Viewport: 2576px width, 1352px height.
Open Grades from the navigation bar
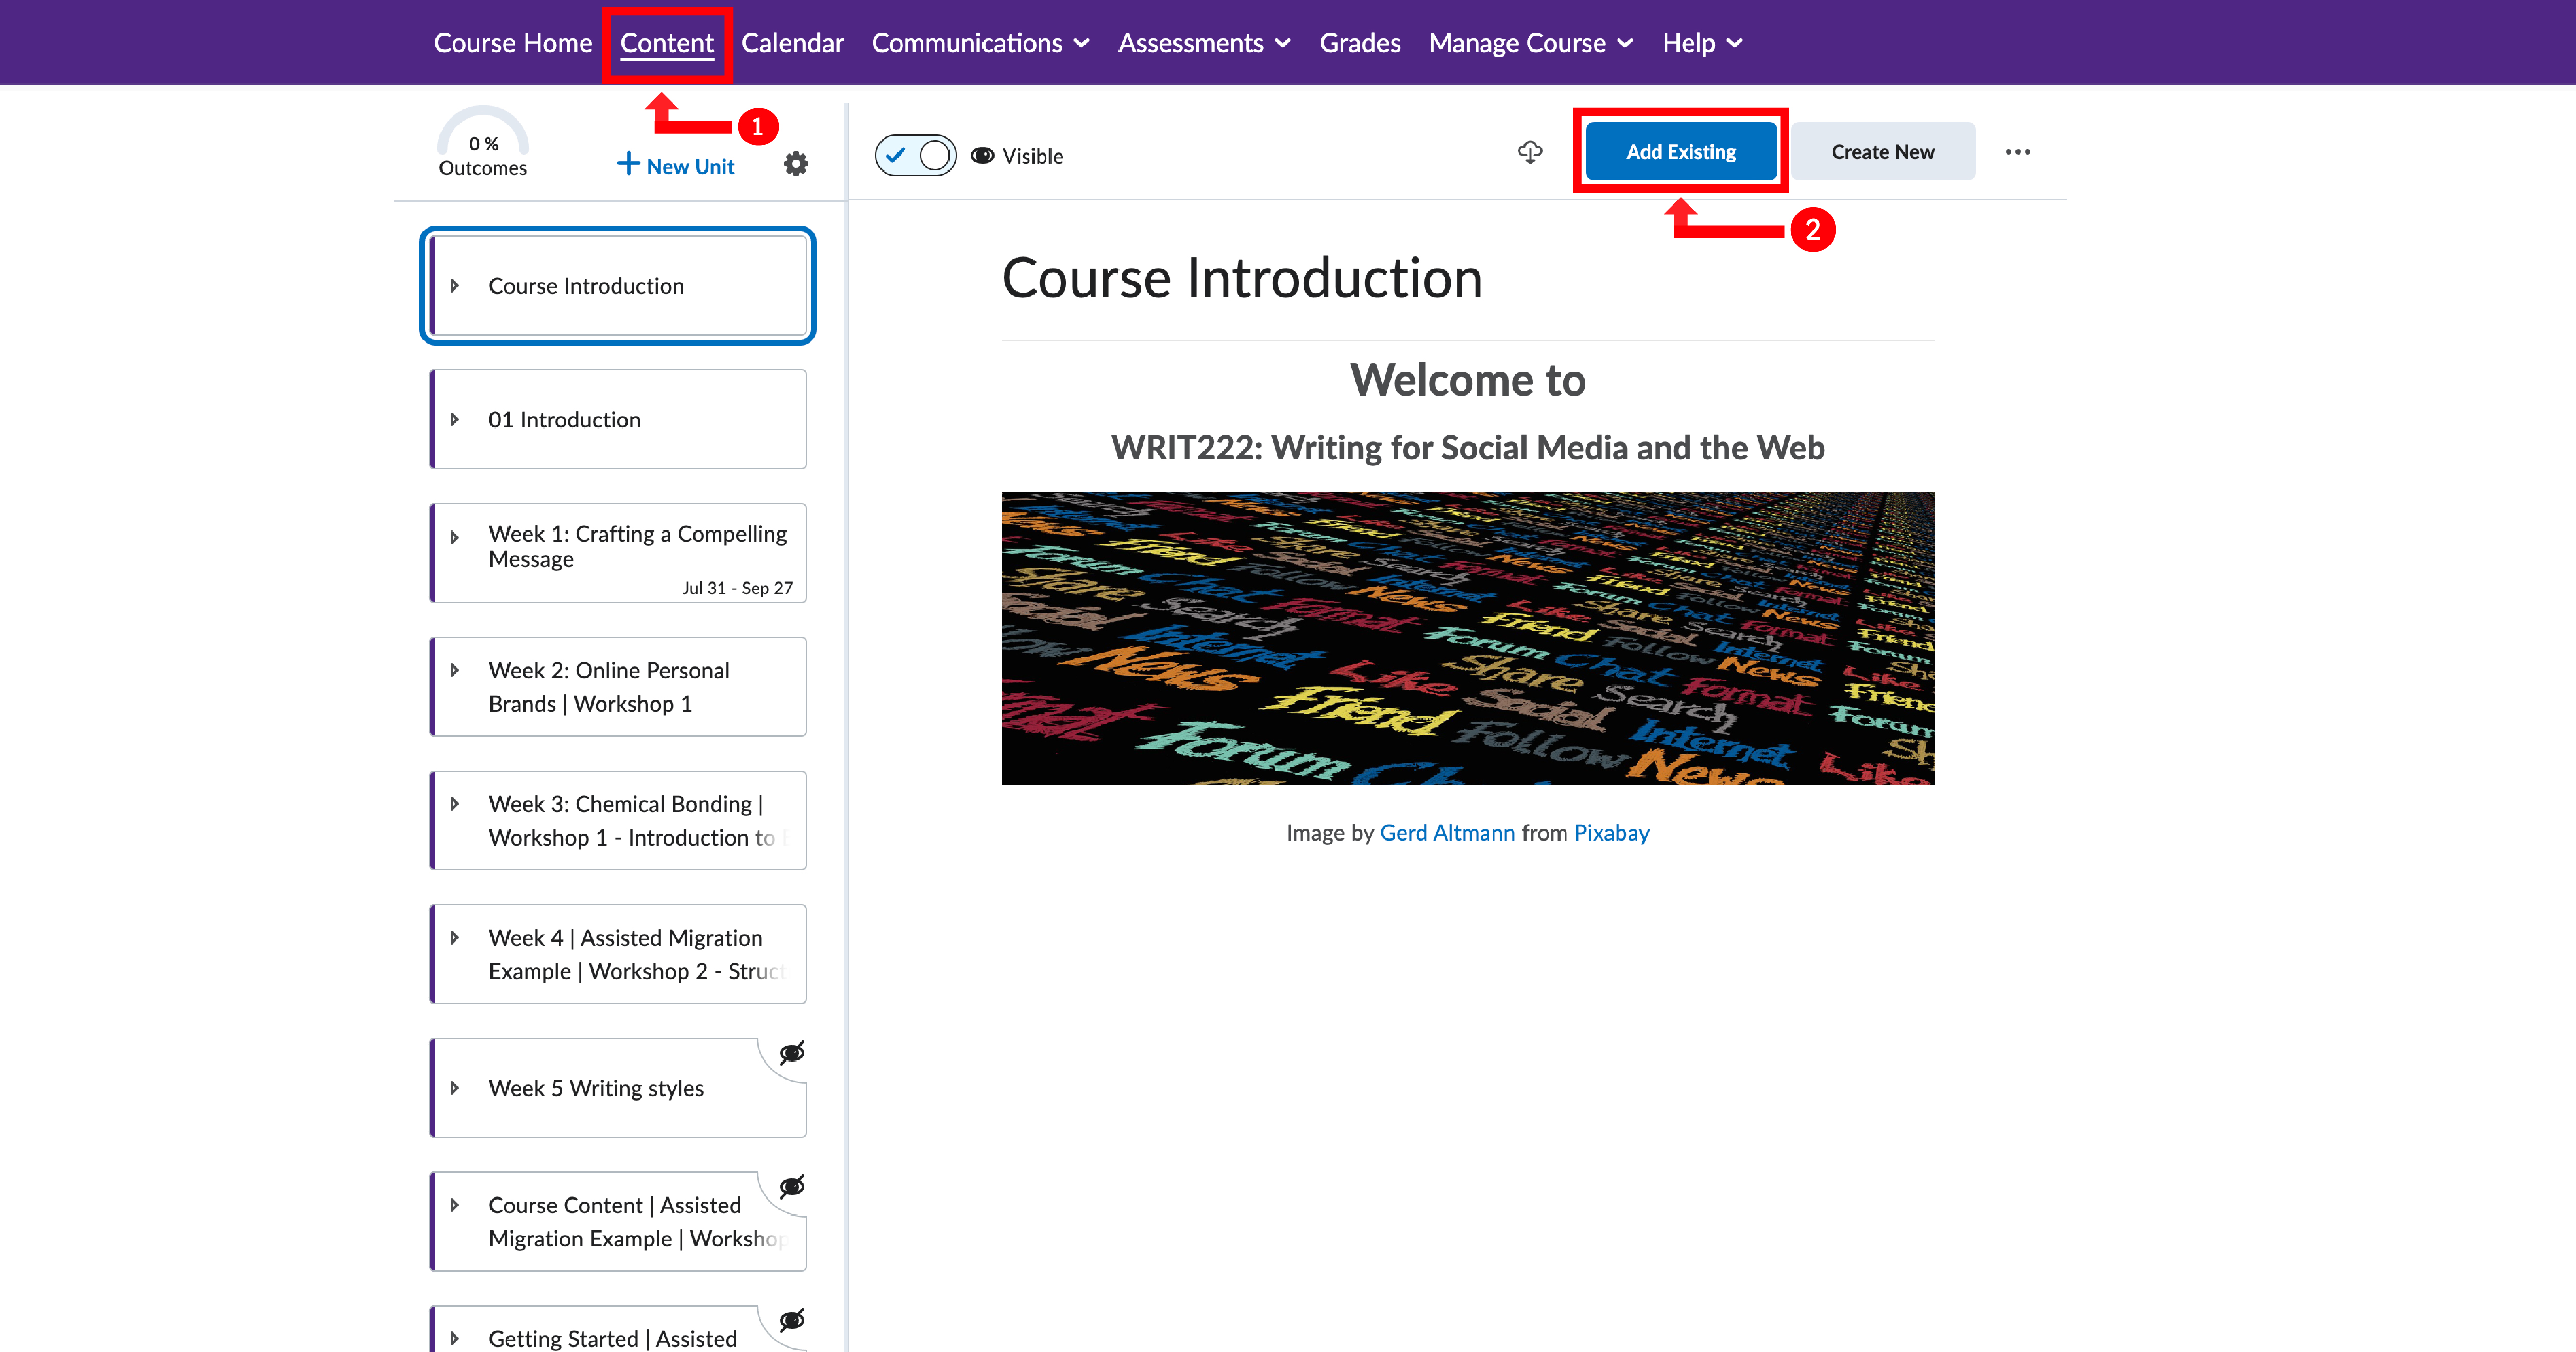tap(1360, 42)
